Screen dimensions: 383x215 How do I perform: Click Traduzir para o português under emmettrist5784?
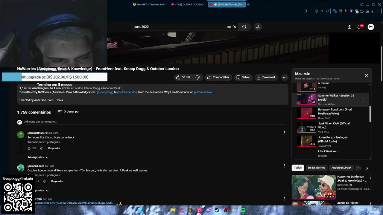tap(44, 142)
